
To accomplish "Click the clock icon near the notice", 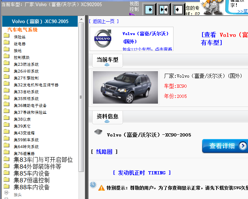I will point(93,185).
